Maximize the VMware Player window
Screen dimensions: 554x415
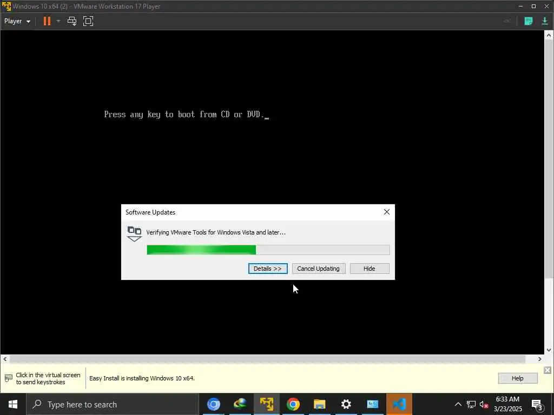pos(533,6)
